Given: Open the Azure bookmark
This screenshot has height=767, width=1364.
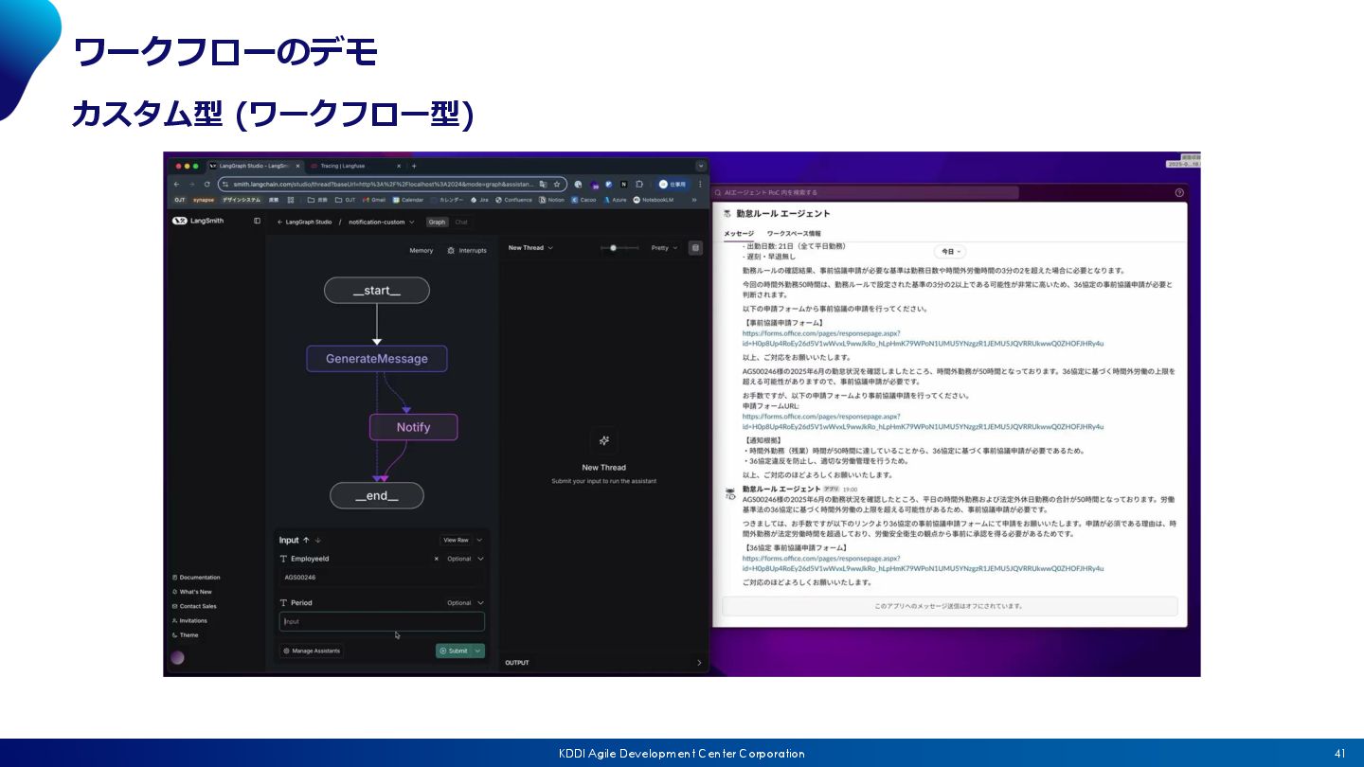Looking at the screenshot, I should (x=614, y=200).
